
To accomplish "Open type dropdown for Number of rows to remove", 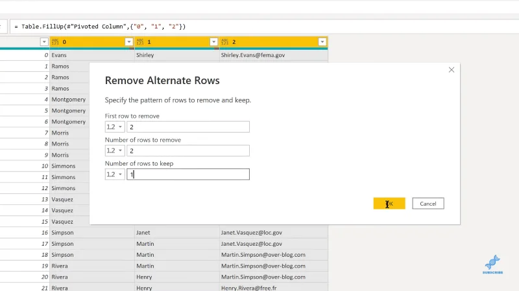I will coord(115,151).
